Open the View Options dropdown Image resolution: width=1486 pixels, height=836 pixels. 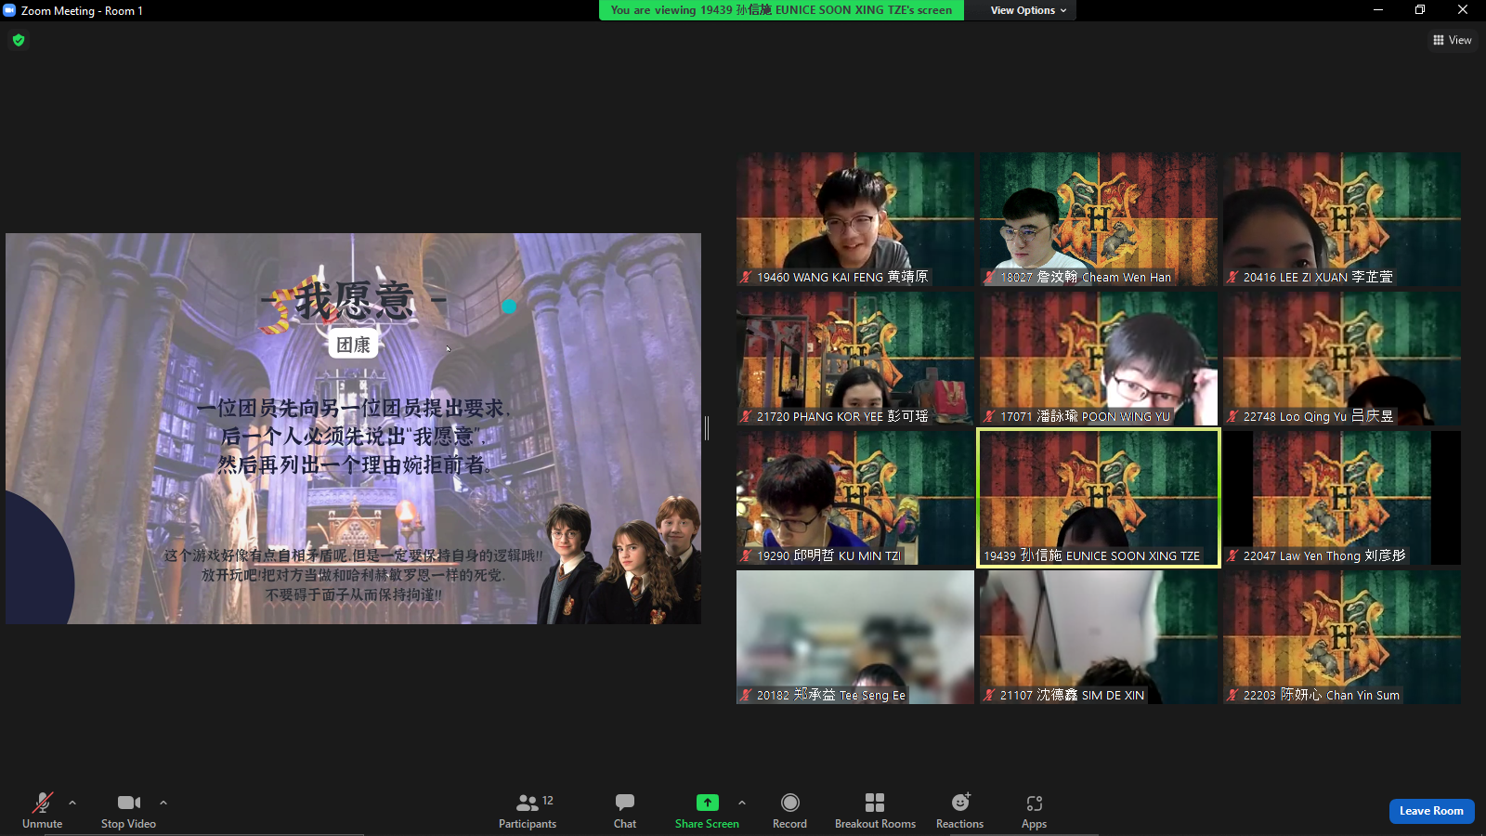[1028, 10]
